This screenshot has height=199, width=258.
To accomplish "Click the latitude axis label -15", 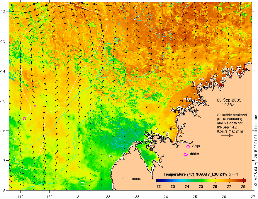I will [3, 101].
